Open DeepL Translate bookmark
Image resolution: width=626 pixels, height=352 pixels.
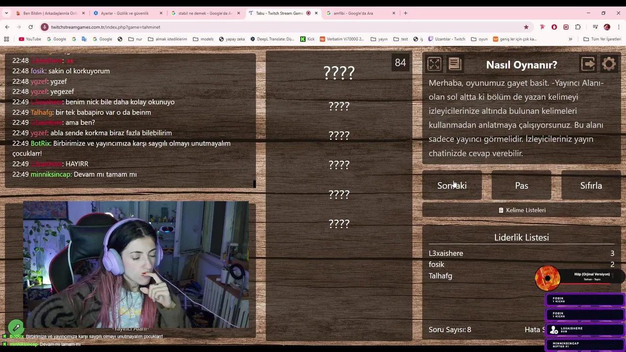tap(272, 39)
